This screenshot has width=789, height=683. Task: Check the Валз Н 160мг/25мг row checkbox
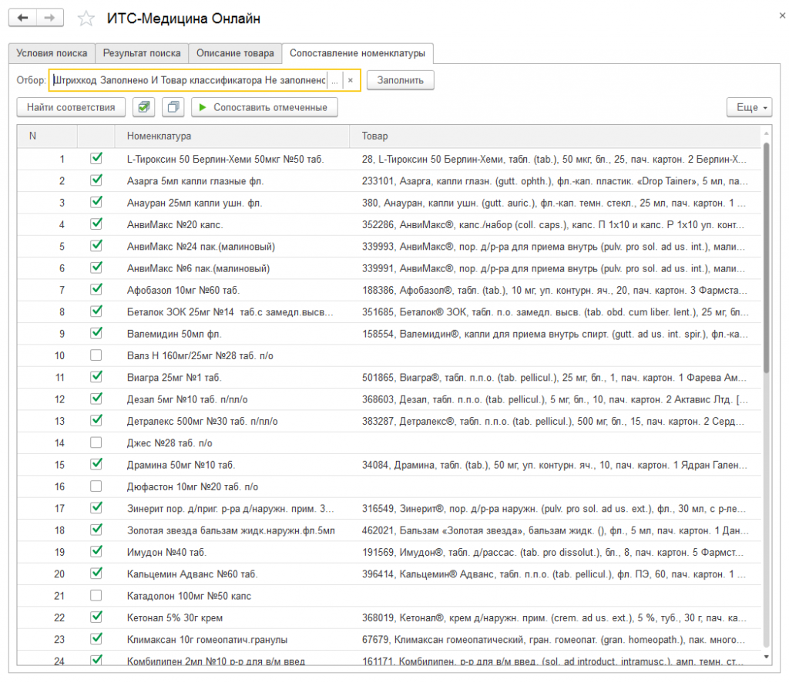[x=96, y=355]
